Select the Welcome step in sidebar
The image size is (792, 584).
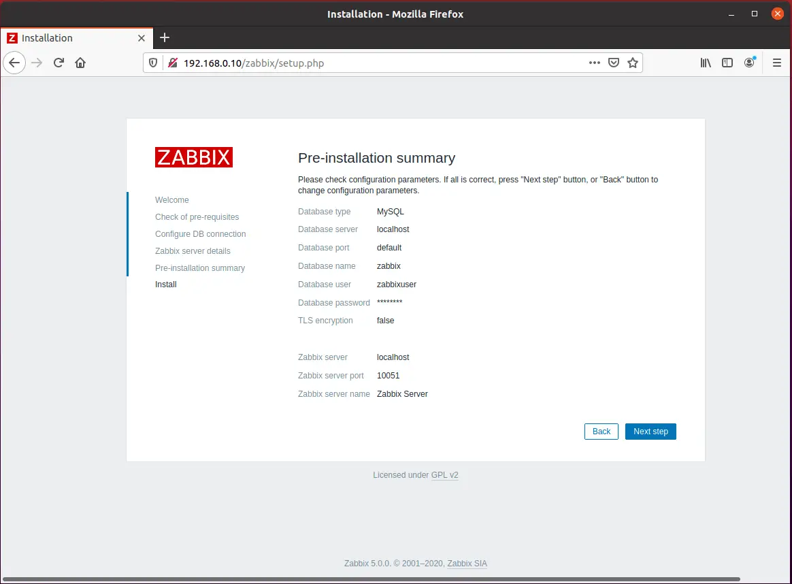171,200
